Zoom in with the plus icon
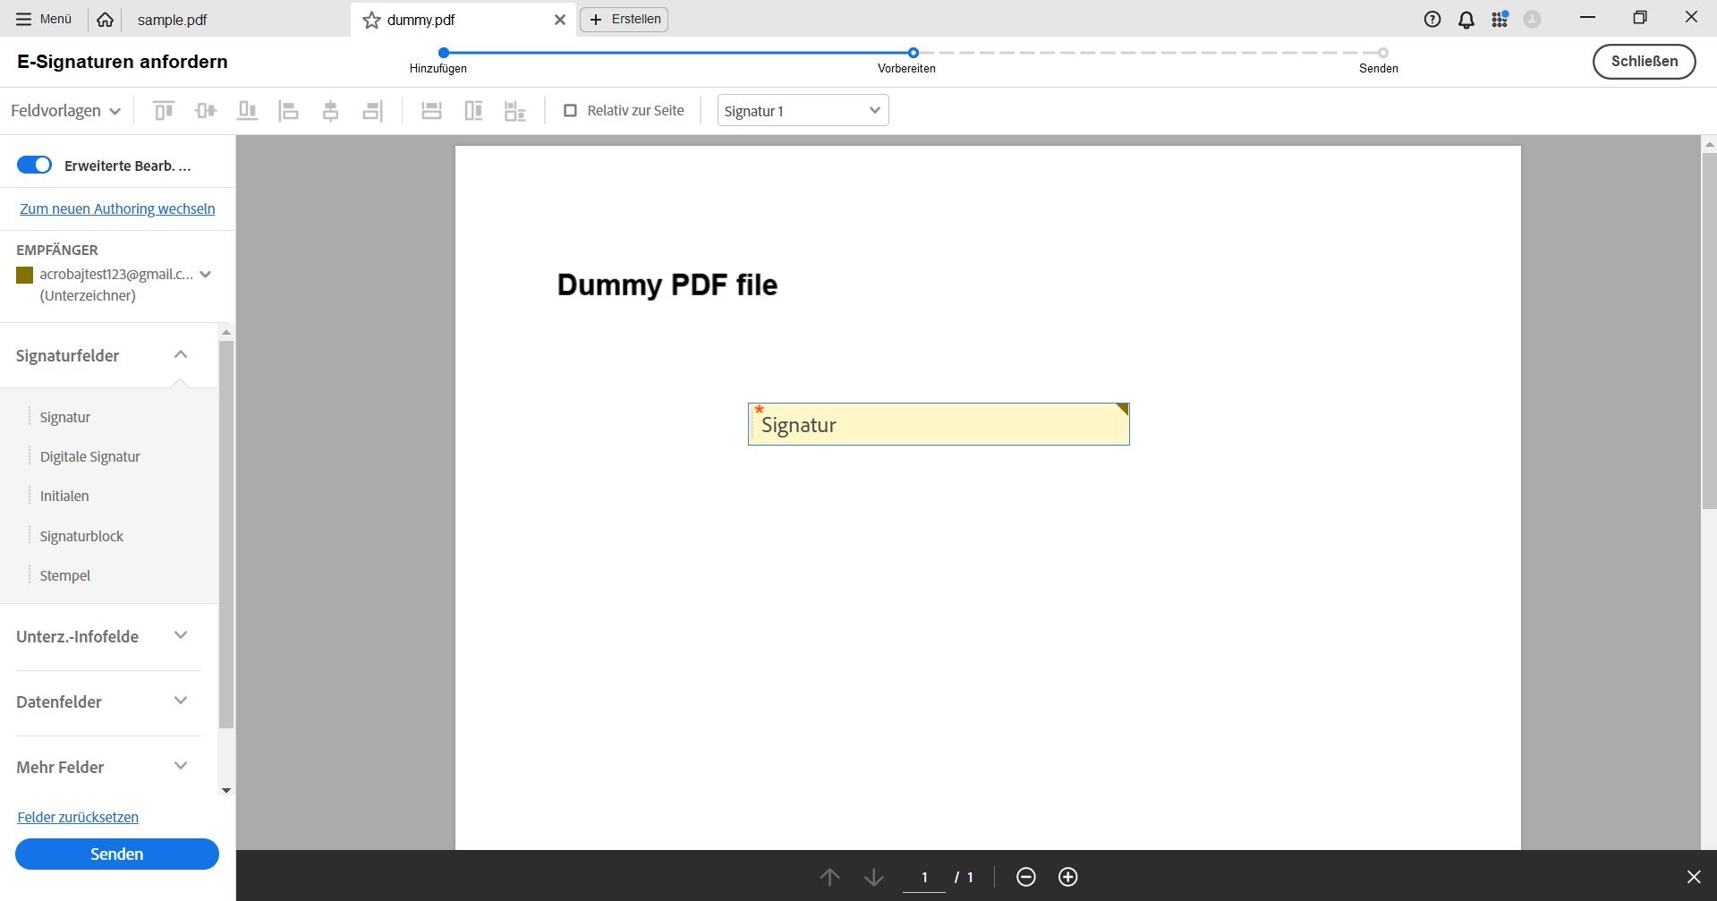 [x=1068, y=877]
